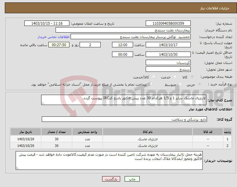The image size is (237, 187).
Task: Click لارنژیال ماسک in row 1
Action: tap(148, 139)
